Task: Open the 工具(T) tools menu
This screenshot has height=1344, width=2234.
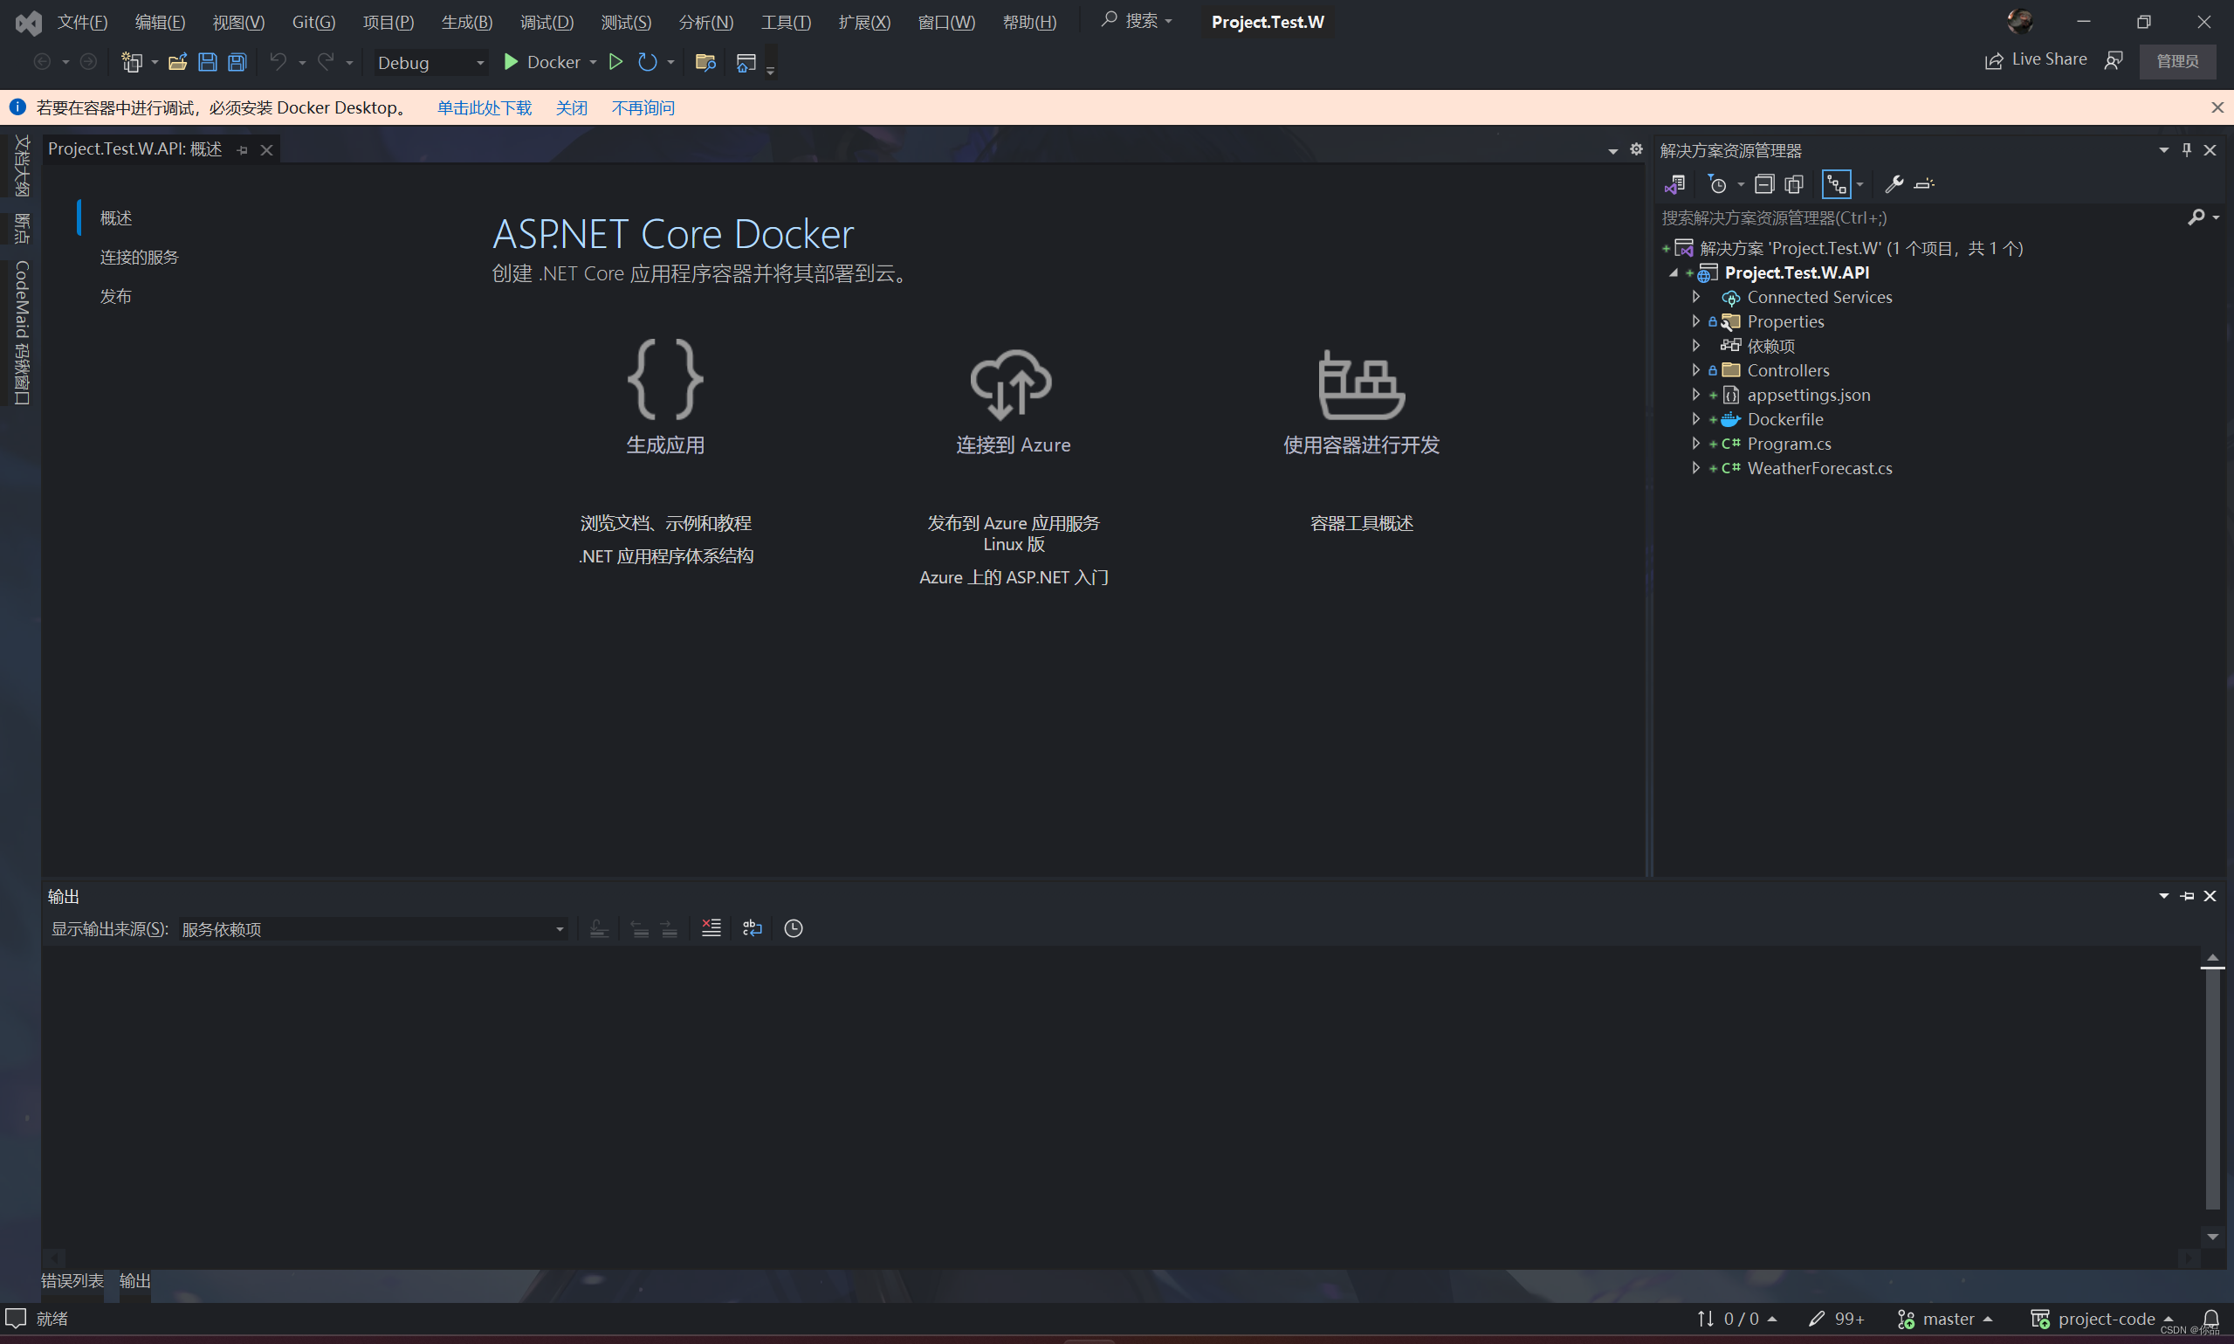Action: [x=786, y=22]
